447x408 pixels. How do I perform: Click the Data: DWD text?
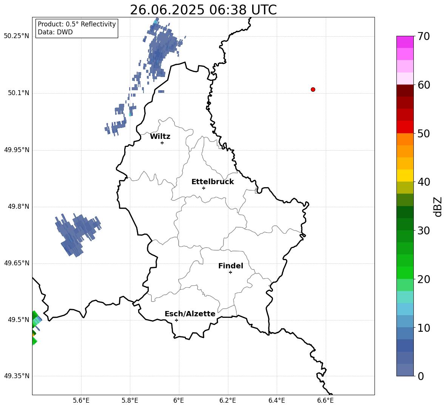click(55, 32)
